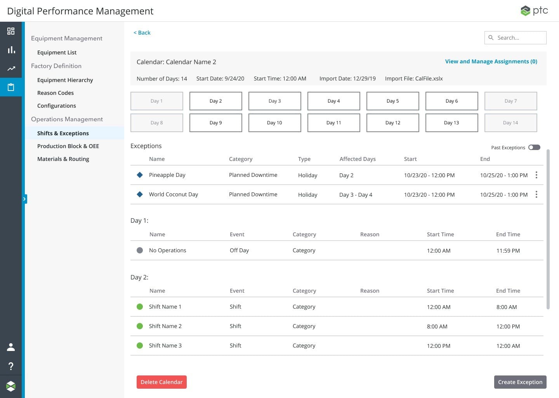Click the No Operations row text

(167, 250)
